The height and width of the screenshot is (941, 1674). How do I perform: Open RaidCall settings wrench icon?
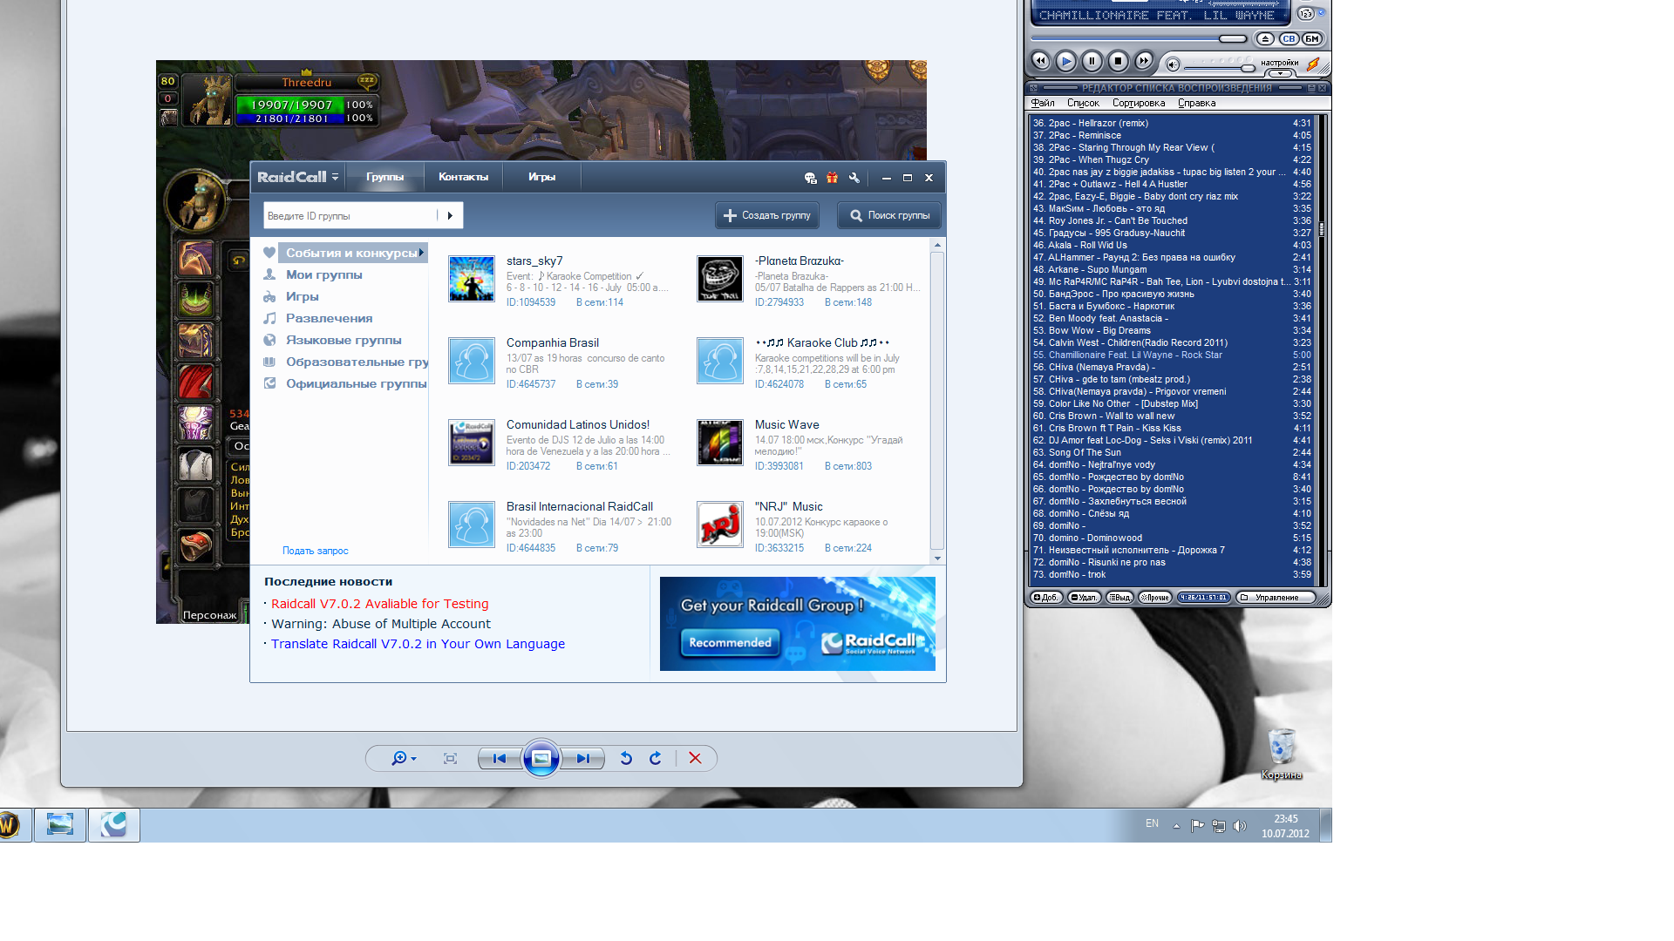pyautogui.click(x=854, y=178)
